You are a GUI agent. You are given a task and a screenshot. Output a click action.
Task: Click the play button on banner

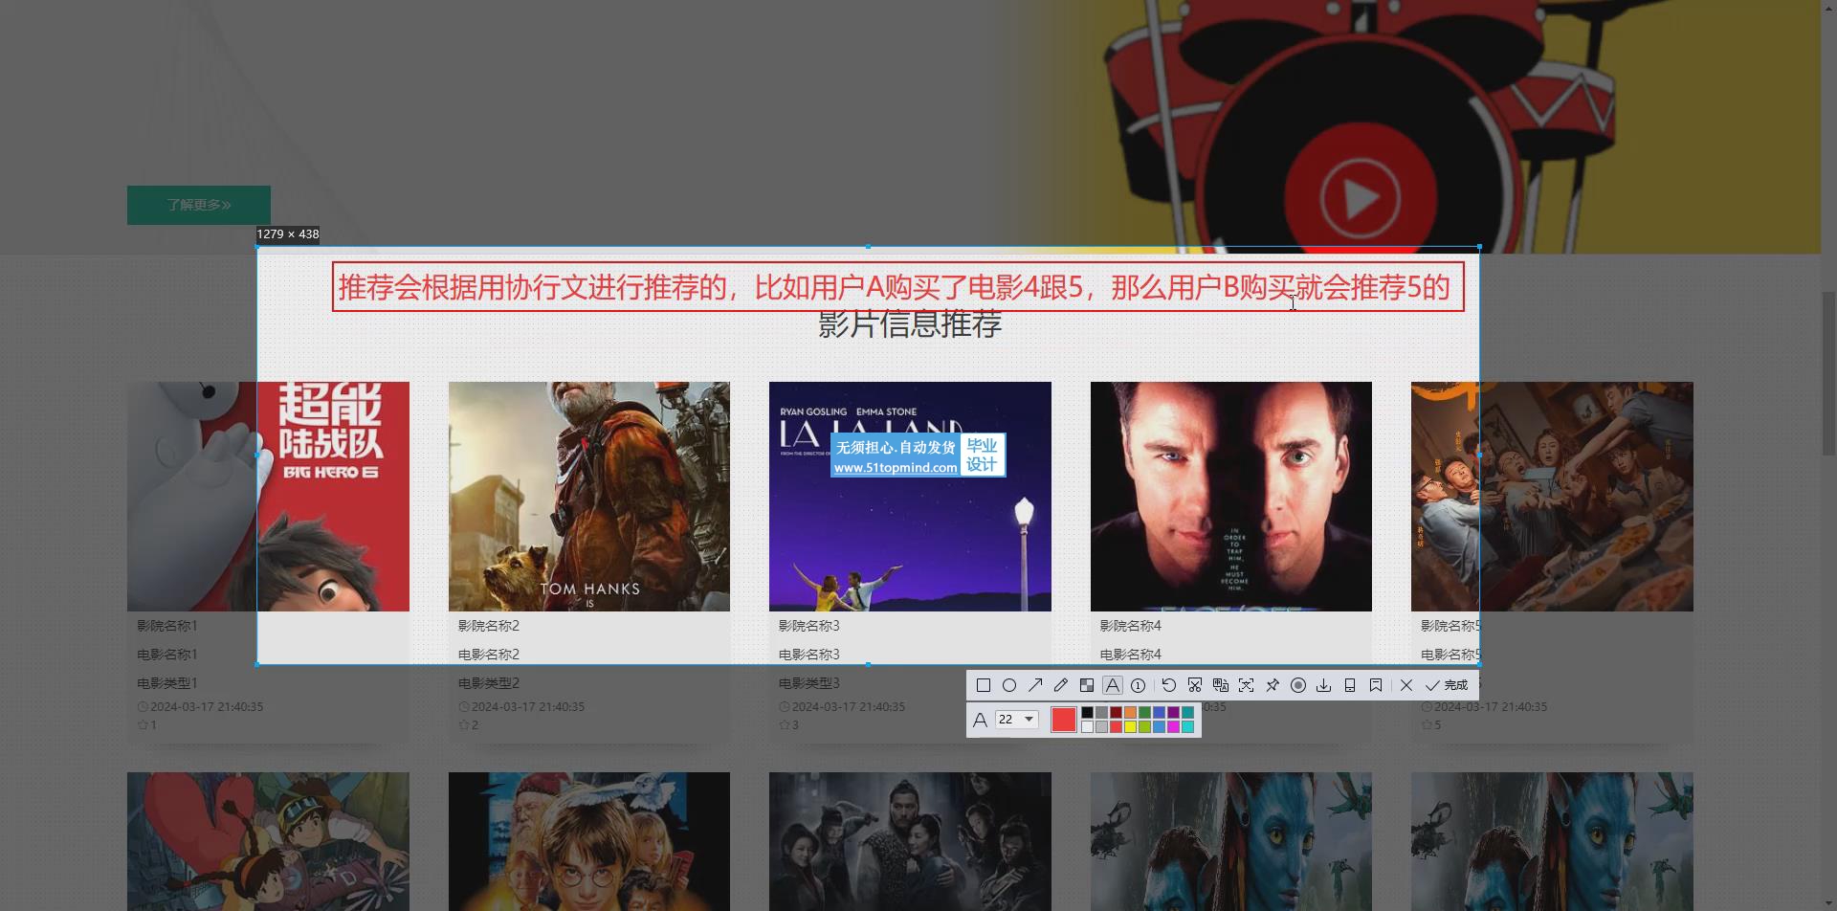coord(1361,199)
